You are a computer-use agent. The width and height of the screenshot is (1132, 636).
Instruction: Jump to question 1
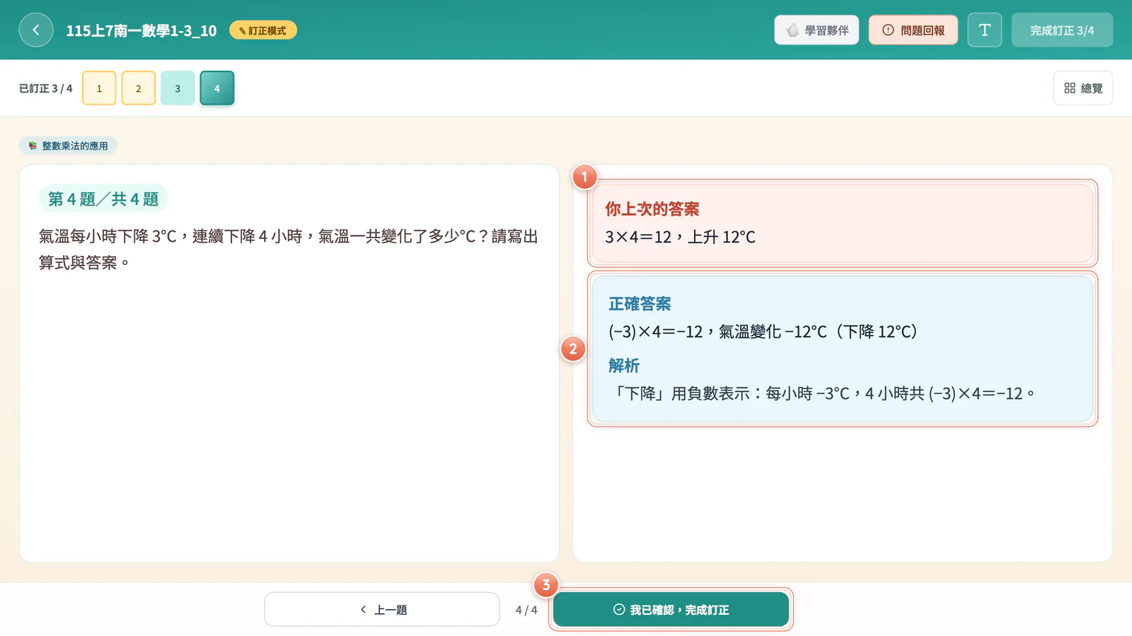tap(99, 88)
